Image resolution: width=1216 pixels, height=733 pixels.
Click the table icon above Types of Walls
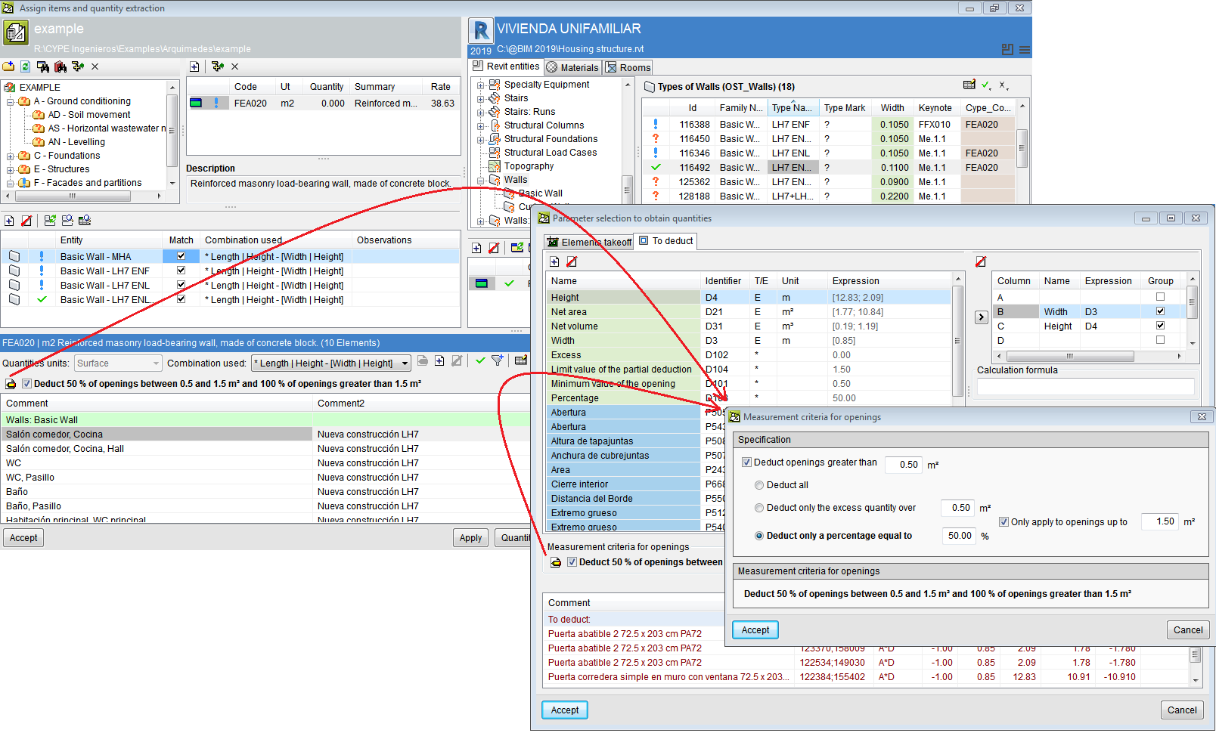(969, 85)
